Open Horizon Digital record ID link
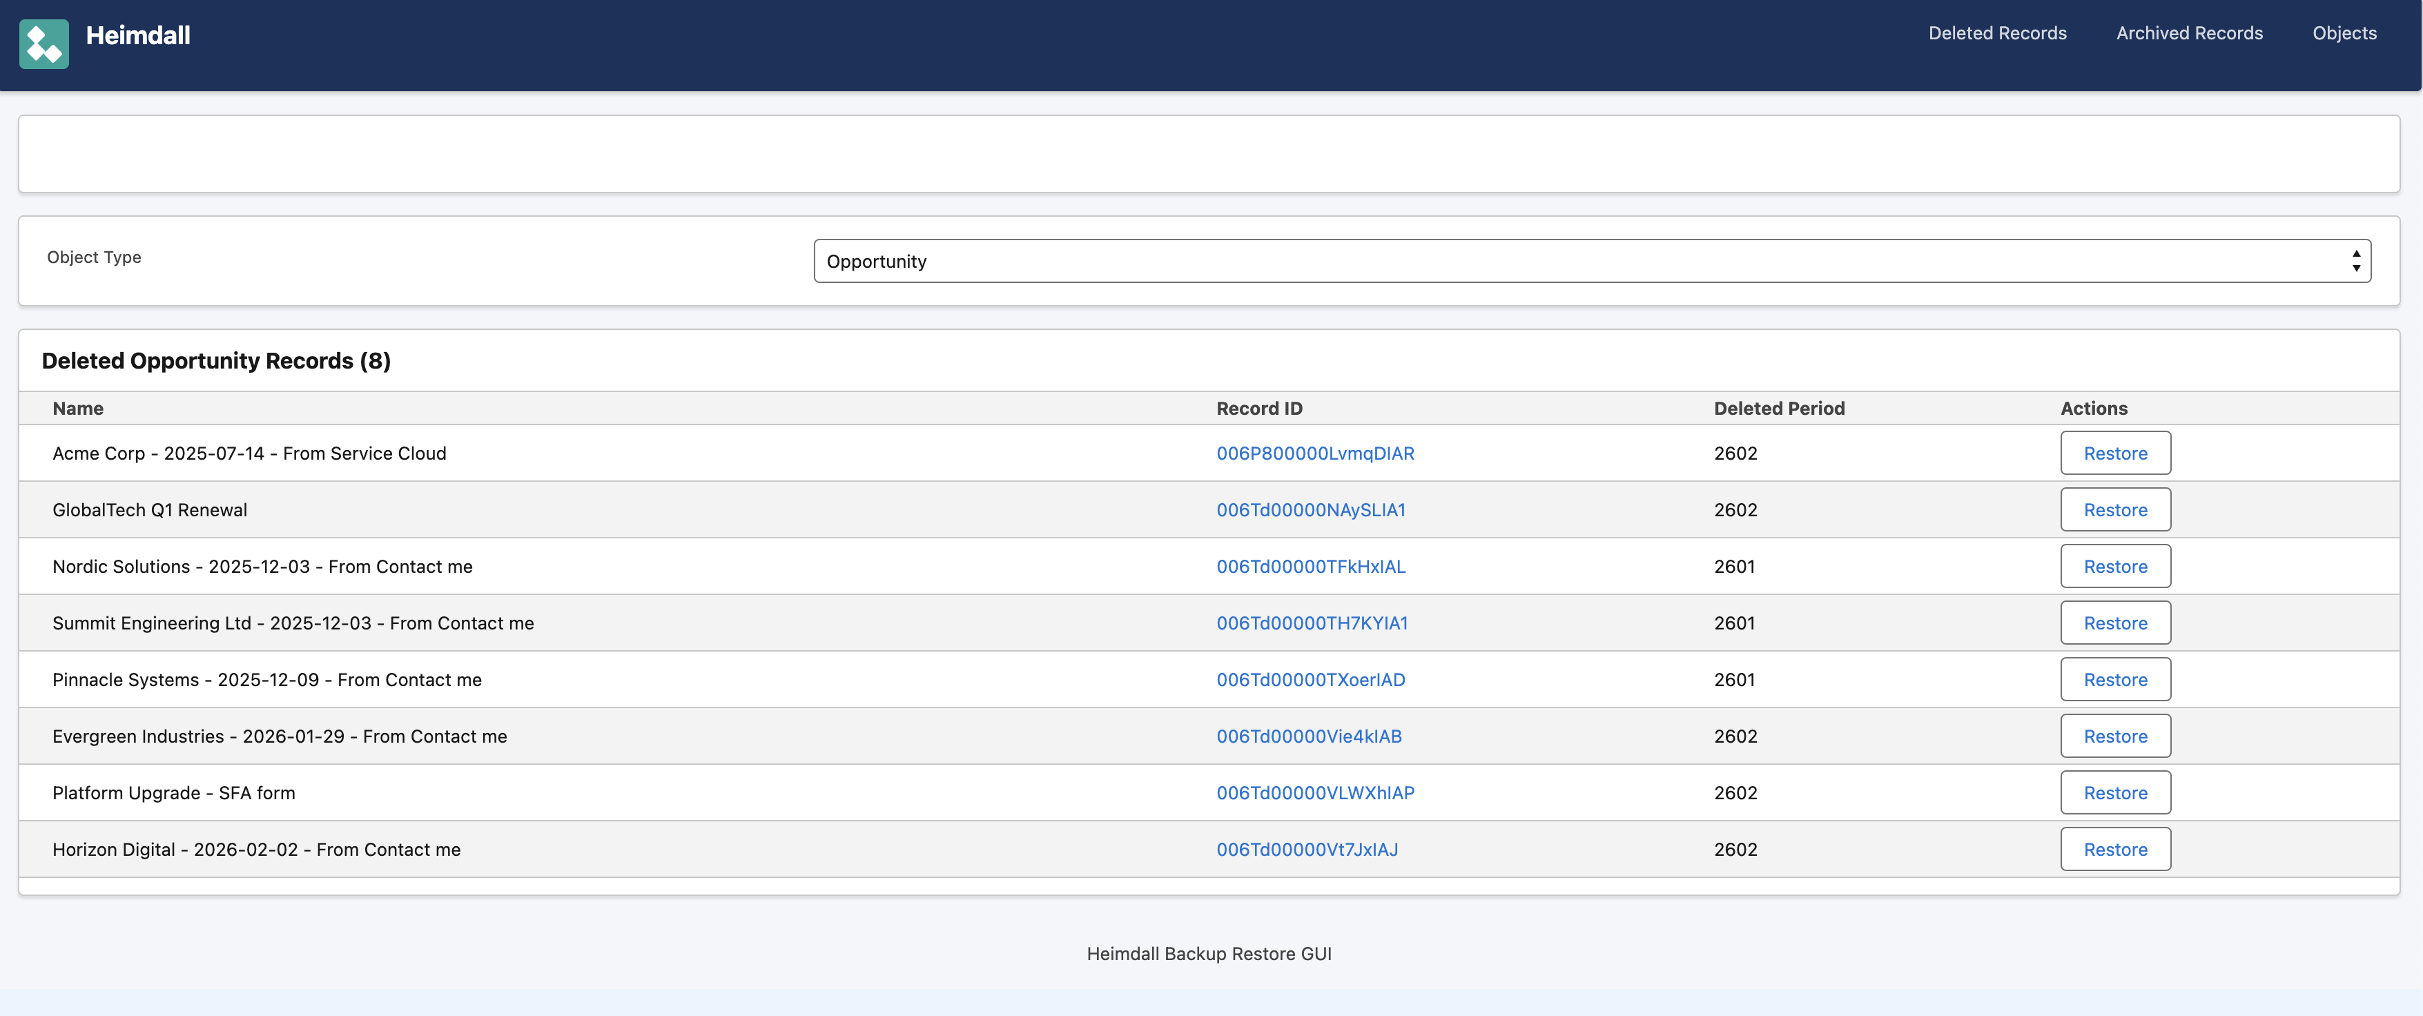 [x=1307, y=848]
